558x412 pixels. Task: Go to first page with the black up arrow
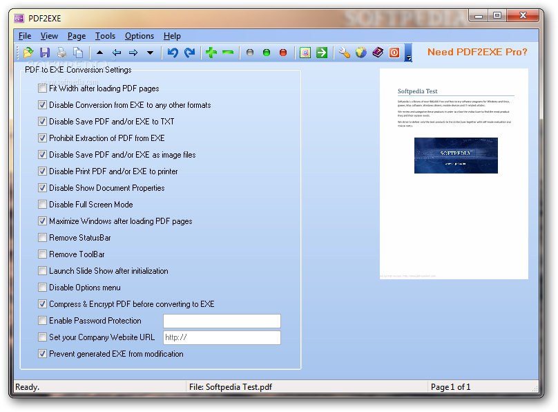click(100, 53)
